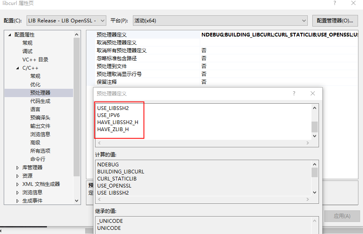This screenshot has height=234, width=363.
Task: Open the 配置 configuration dropdown
Action: [x=66, y=21]
